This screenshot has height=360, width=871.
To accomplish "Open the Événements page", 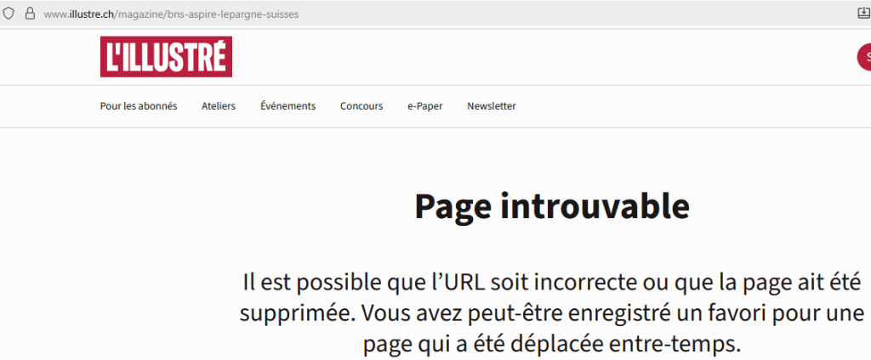I will click(x=287, y=106).
